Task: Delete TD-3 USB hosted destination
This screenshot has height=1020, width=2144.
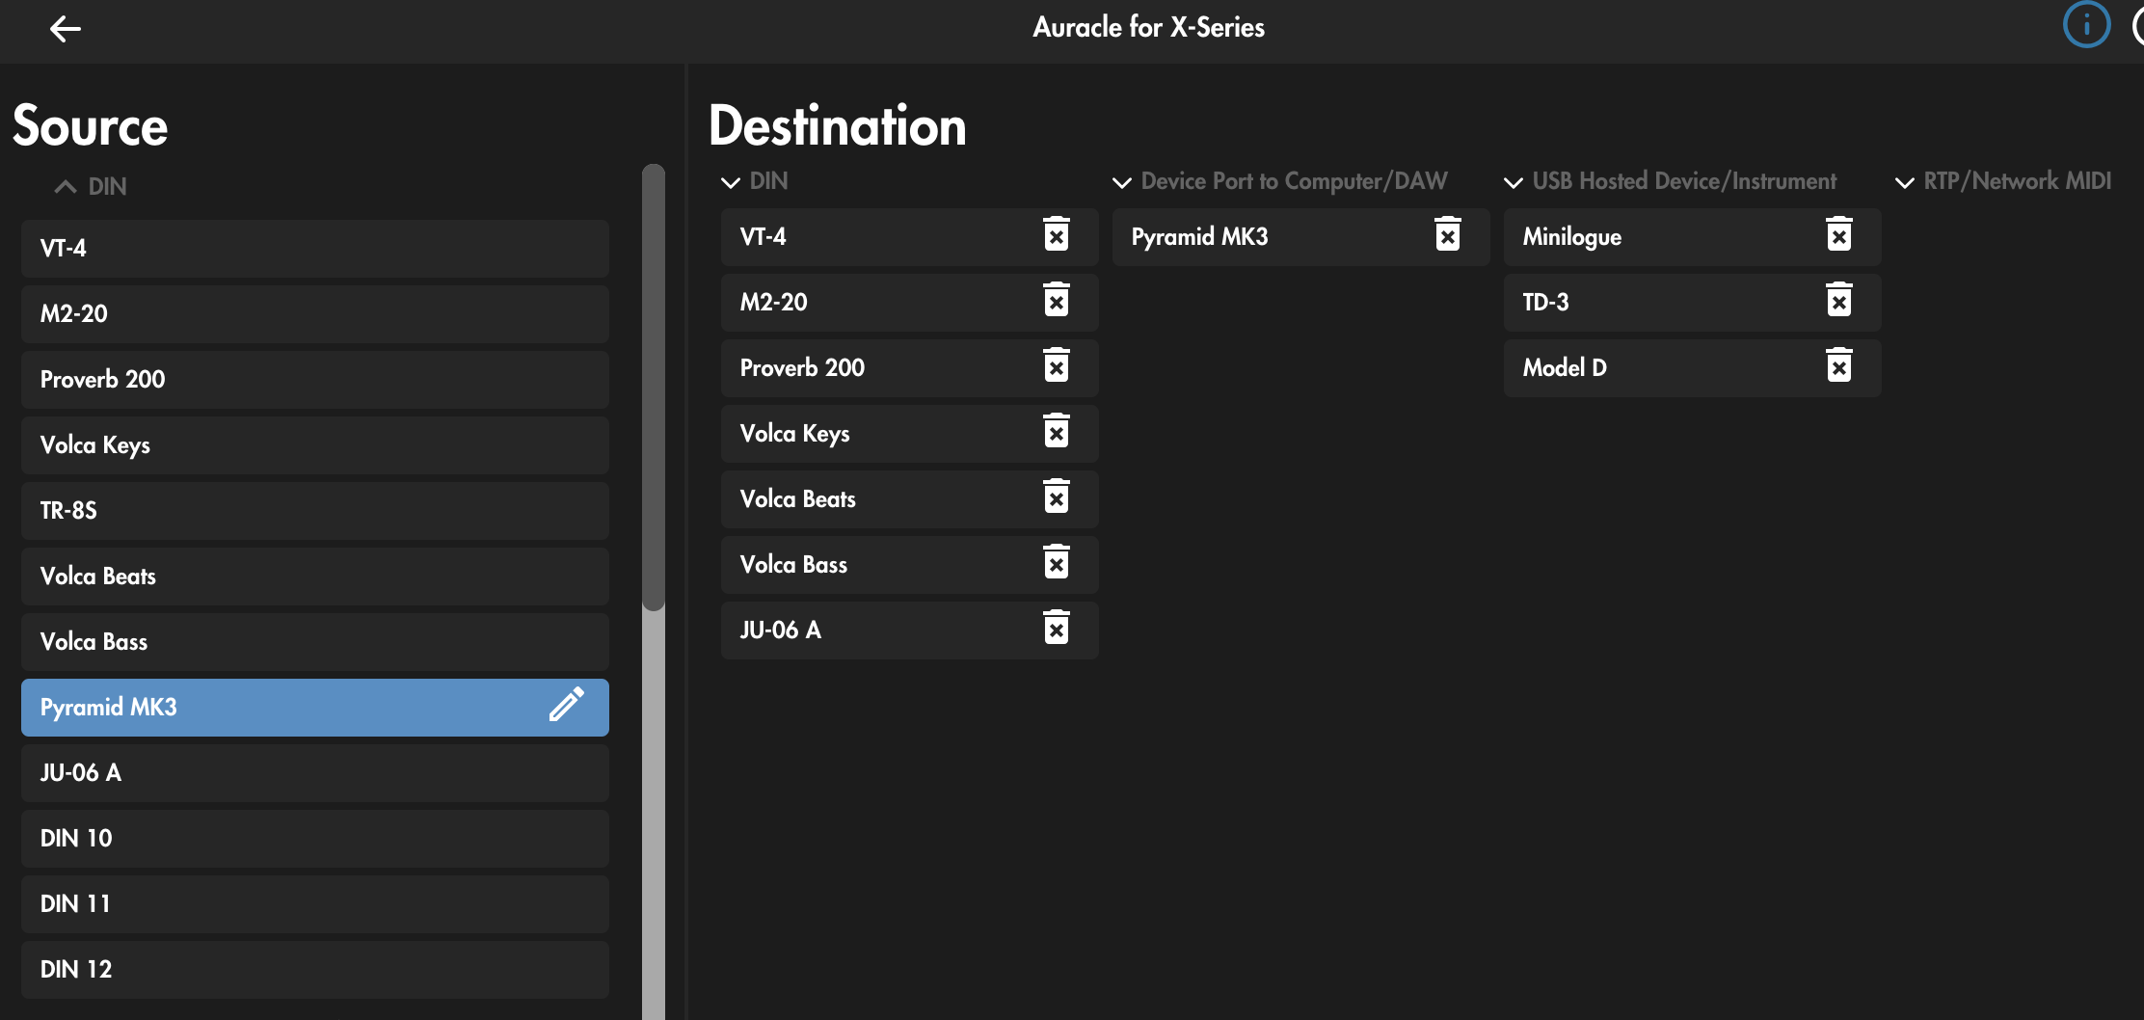Action: pyautogui.click(x=1839, y=300)
